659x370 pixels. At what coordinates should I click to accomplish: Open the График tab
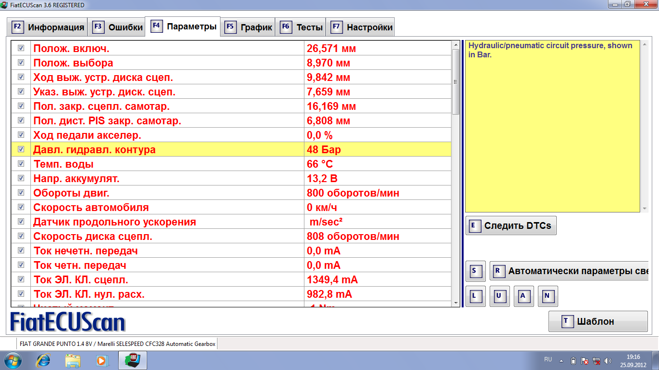pyautogui.click(x=249, y=27)
